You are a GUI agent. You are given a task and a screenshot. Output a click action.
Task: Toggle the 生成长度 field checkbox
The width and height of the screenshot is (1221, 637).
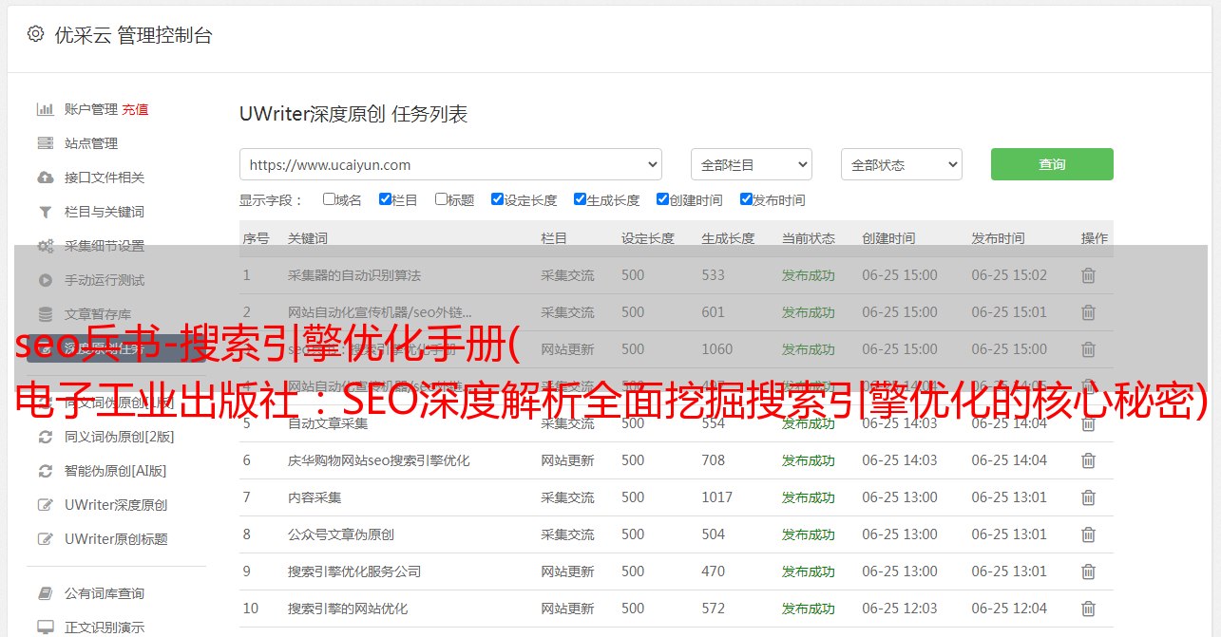580,199
